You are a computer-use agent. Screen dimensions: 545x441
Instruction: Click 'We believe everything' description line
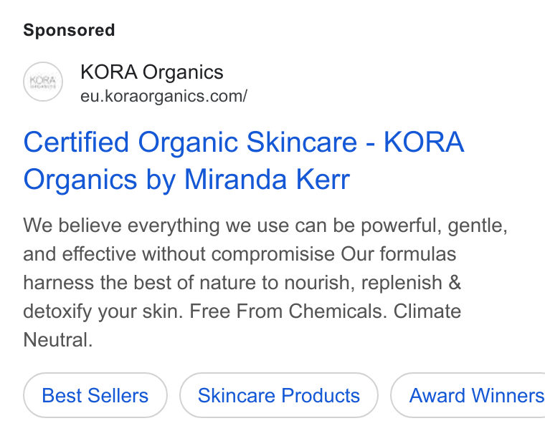click(x=265, y=226)
